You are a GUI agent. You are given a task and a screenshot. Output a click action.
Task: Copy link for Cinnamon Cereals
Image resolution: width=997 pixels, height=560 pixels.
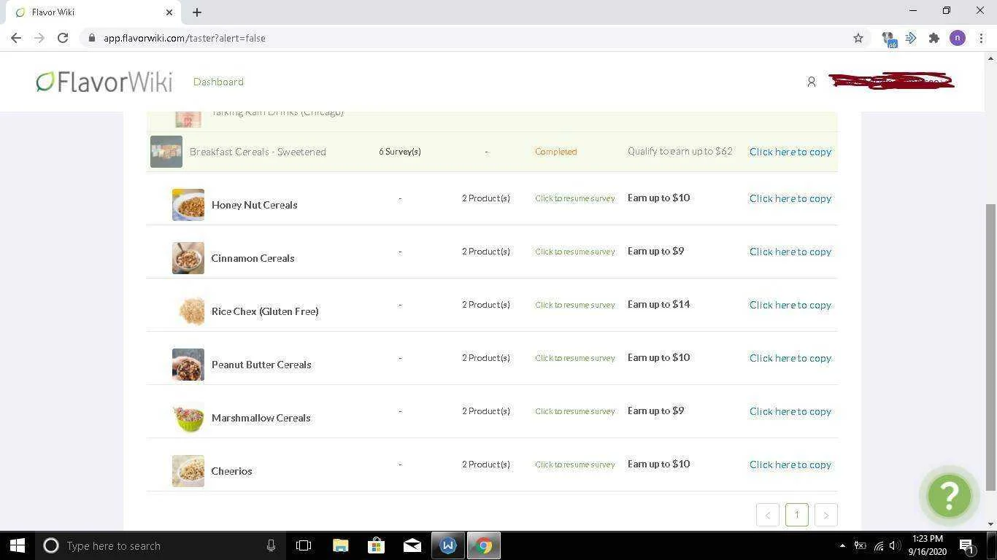click(790, 252)
